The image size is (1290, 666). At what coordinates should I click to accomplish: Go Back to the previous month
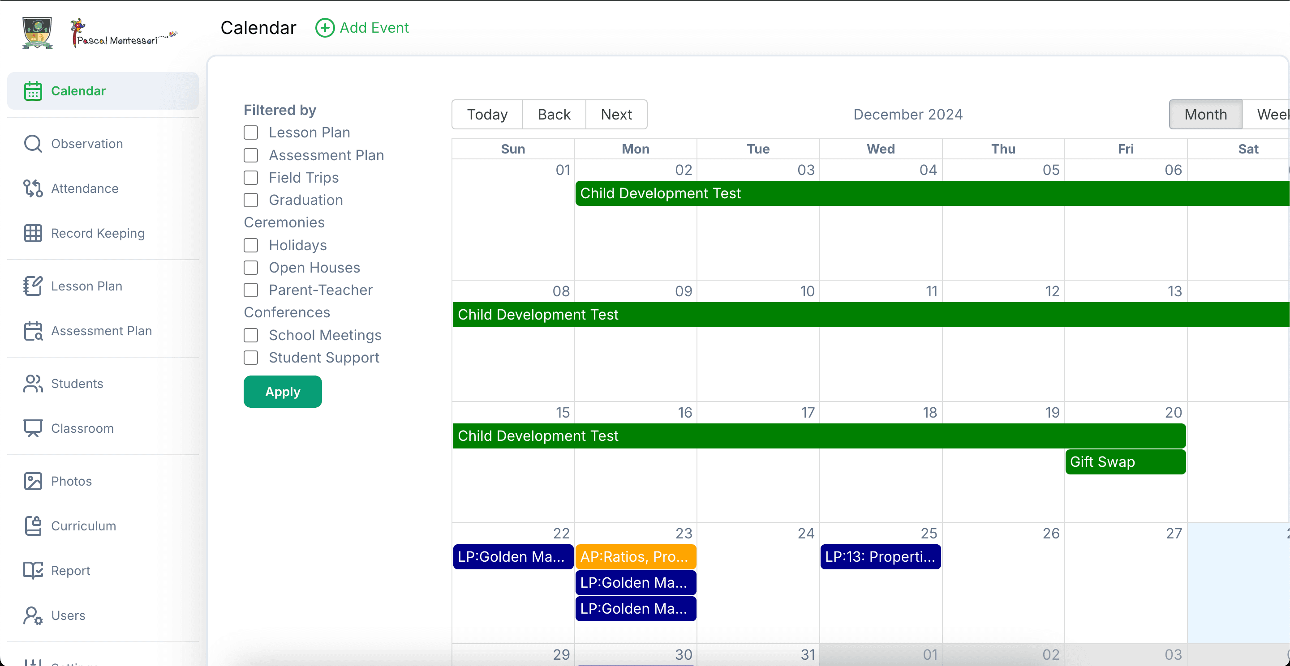pos(554,115)
